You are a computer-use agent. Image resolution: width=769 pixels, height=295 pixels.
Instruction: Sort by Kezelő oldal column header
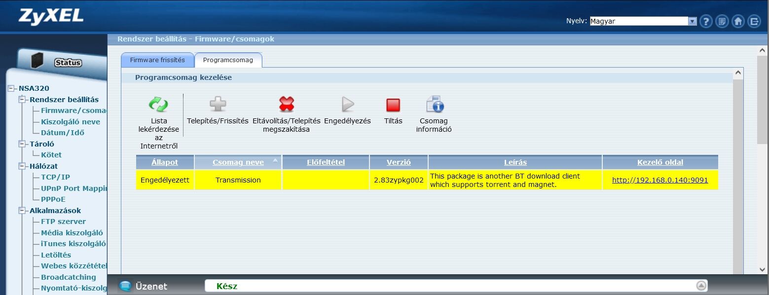660,162
